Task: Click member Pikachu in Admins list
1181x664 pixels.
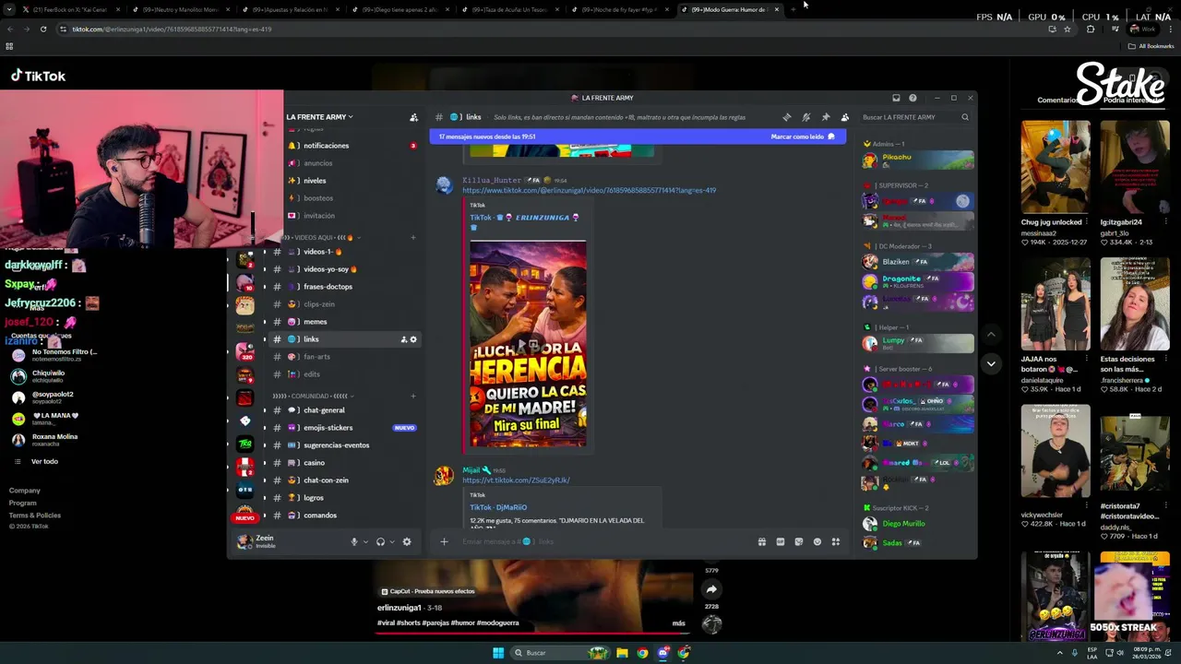Action: tap(917, 160)
